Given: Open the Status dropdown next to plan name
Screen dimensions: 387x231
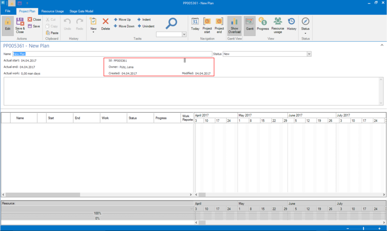Looking at the screenshot, I should click(309, 54).
